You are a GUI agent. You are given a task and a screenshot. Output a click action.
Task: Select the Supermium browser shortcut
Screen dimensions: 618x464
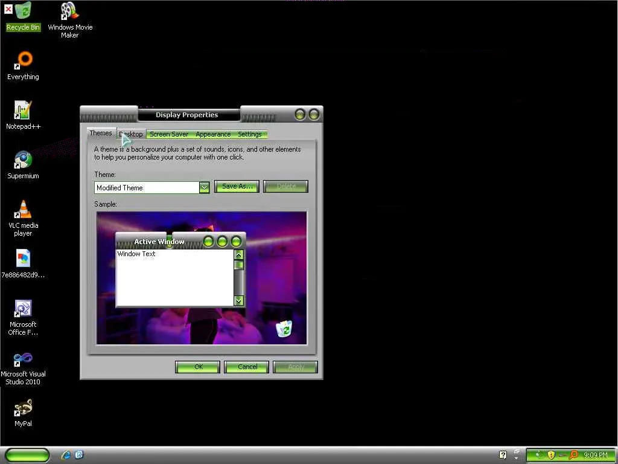[x=24, y=165]
